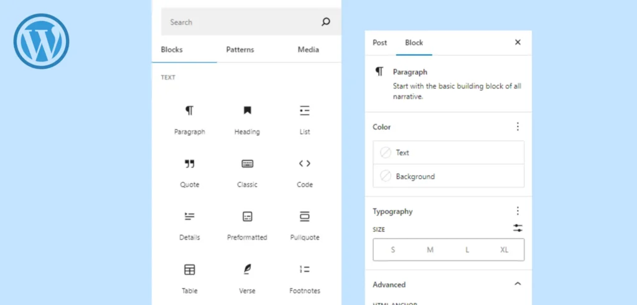Viewport: 637px width, 305px height.
Task: Insert a Paragraph block from inserter
Action: click(189, 120)
